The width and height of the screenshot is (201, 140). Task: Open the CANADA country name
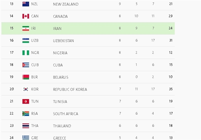60,16
